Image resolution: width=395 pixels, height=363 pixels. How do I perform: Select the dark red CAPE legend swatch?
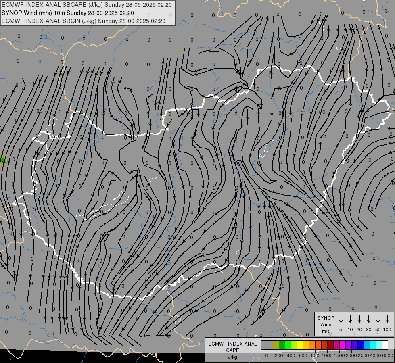coord(330,345)
